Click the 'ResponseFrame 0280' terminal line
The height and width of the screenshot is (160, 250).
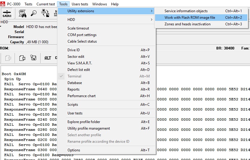30,130
